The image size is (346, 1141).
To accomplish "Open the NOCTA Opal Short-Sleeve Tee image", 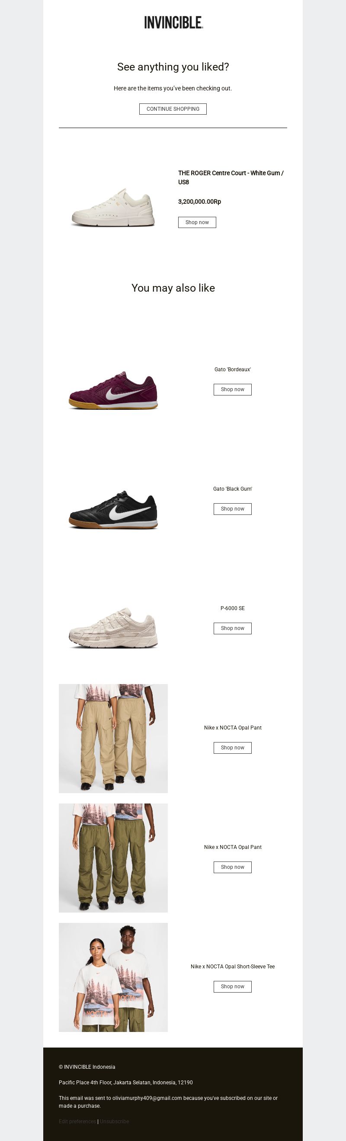I will (113, 977).
